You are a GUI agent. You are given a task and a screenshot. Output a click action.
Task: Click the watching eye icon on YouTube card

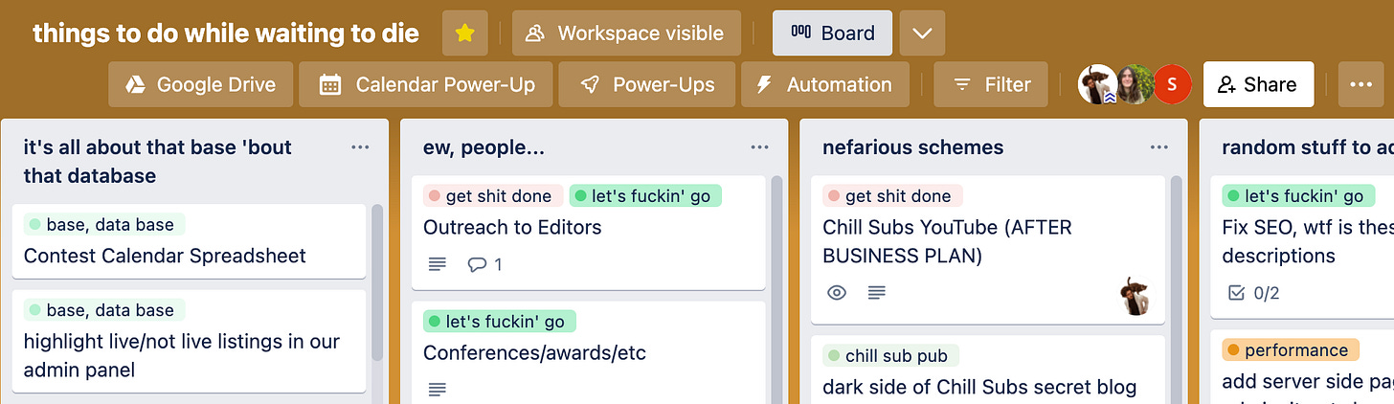coord(837,293)
